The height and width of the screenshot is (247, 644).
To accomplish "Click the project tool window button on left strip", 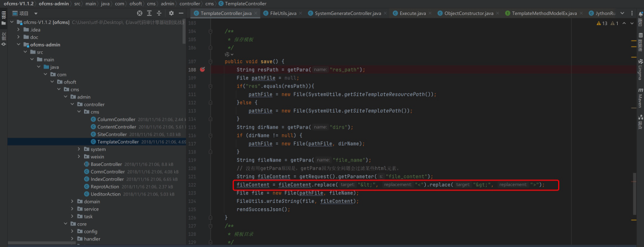I will [x=4, y=18].
